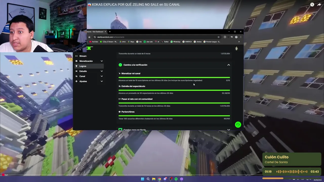Open the uber eats bookmark
The height and width of the screenshot is (182, 324).
pos(148,42)
